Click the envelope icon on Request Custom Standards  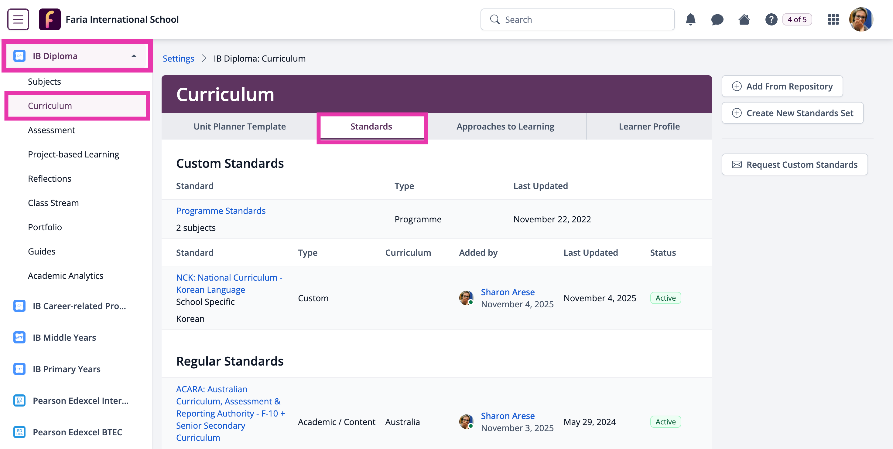[x=737, y=164]
